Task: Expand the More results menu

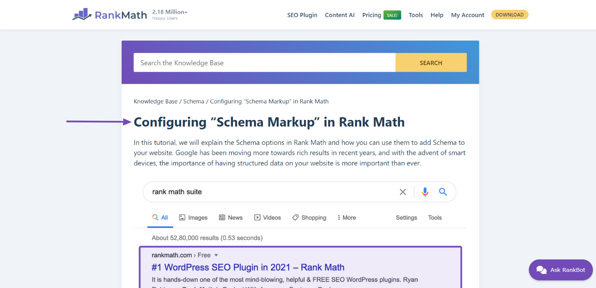Action: [x=347, y=218]
